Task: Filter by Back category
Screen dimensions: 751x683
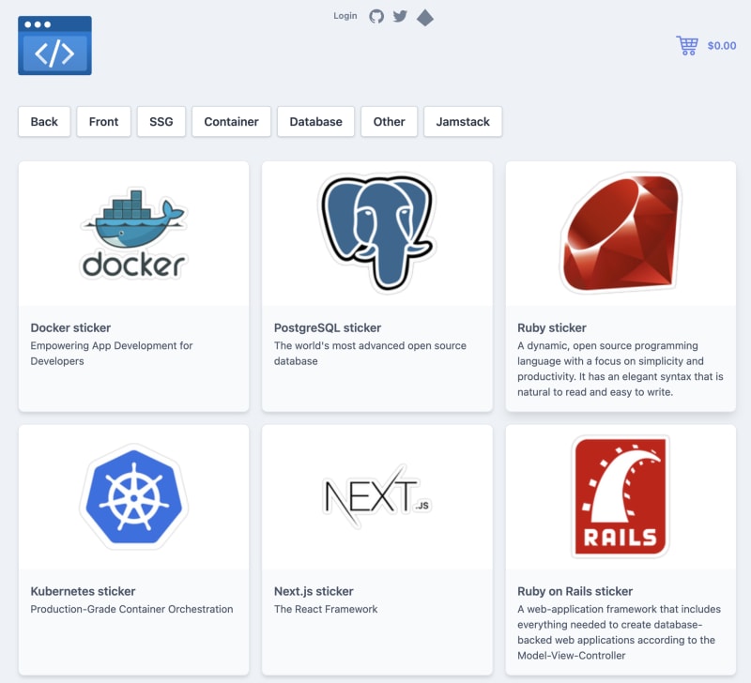Action: (44, 122)
